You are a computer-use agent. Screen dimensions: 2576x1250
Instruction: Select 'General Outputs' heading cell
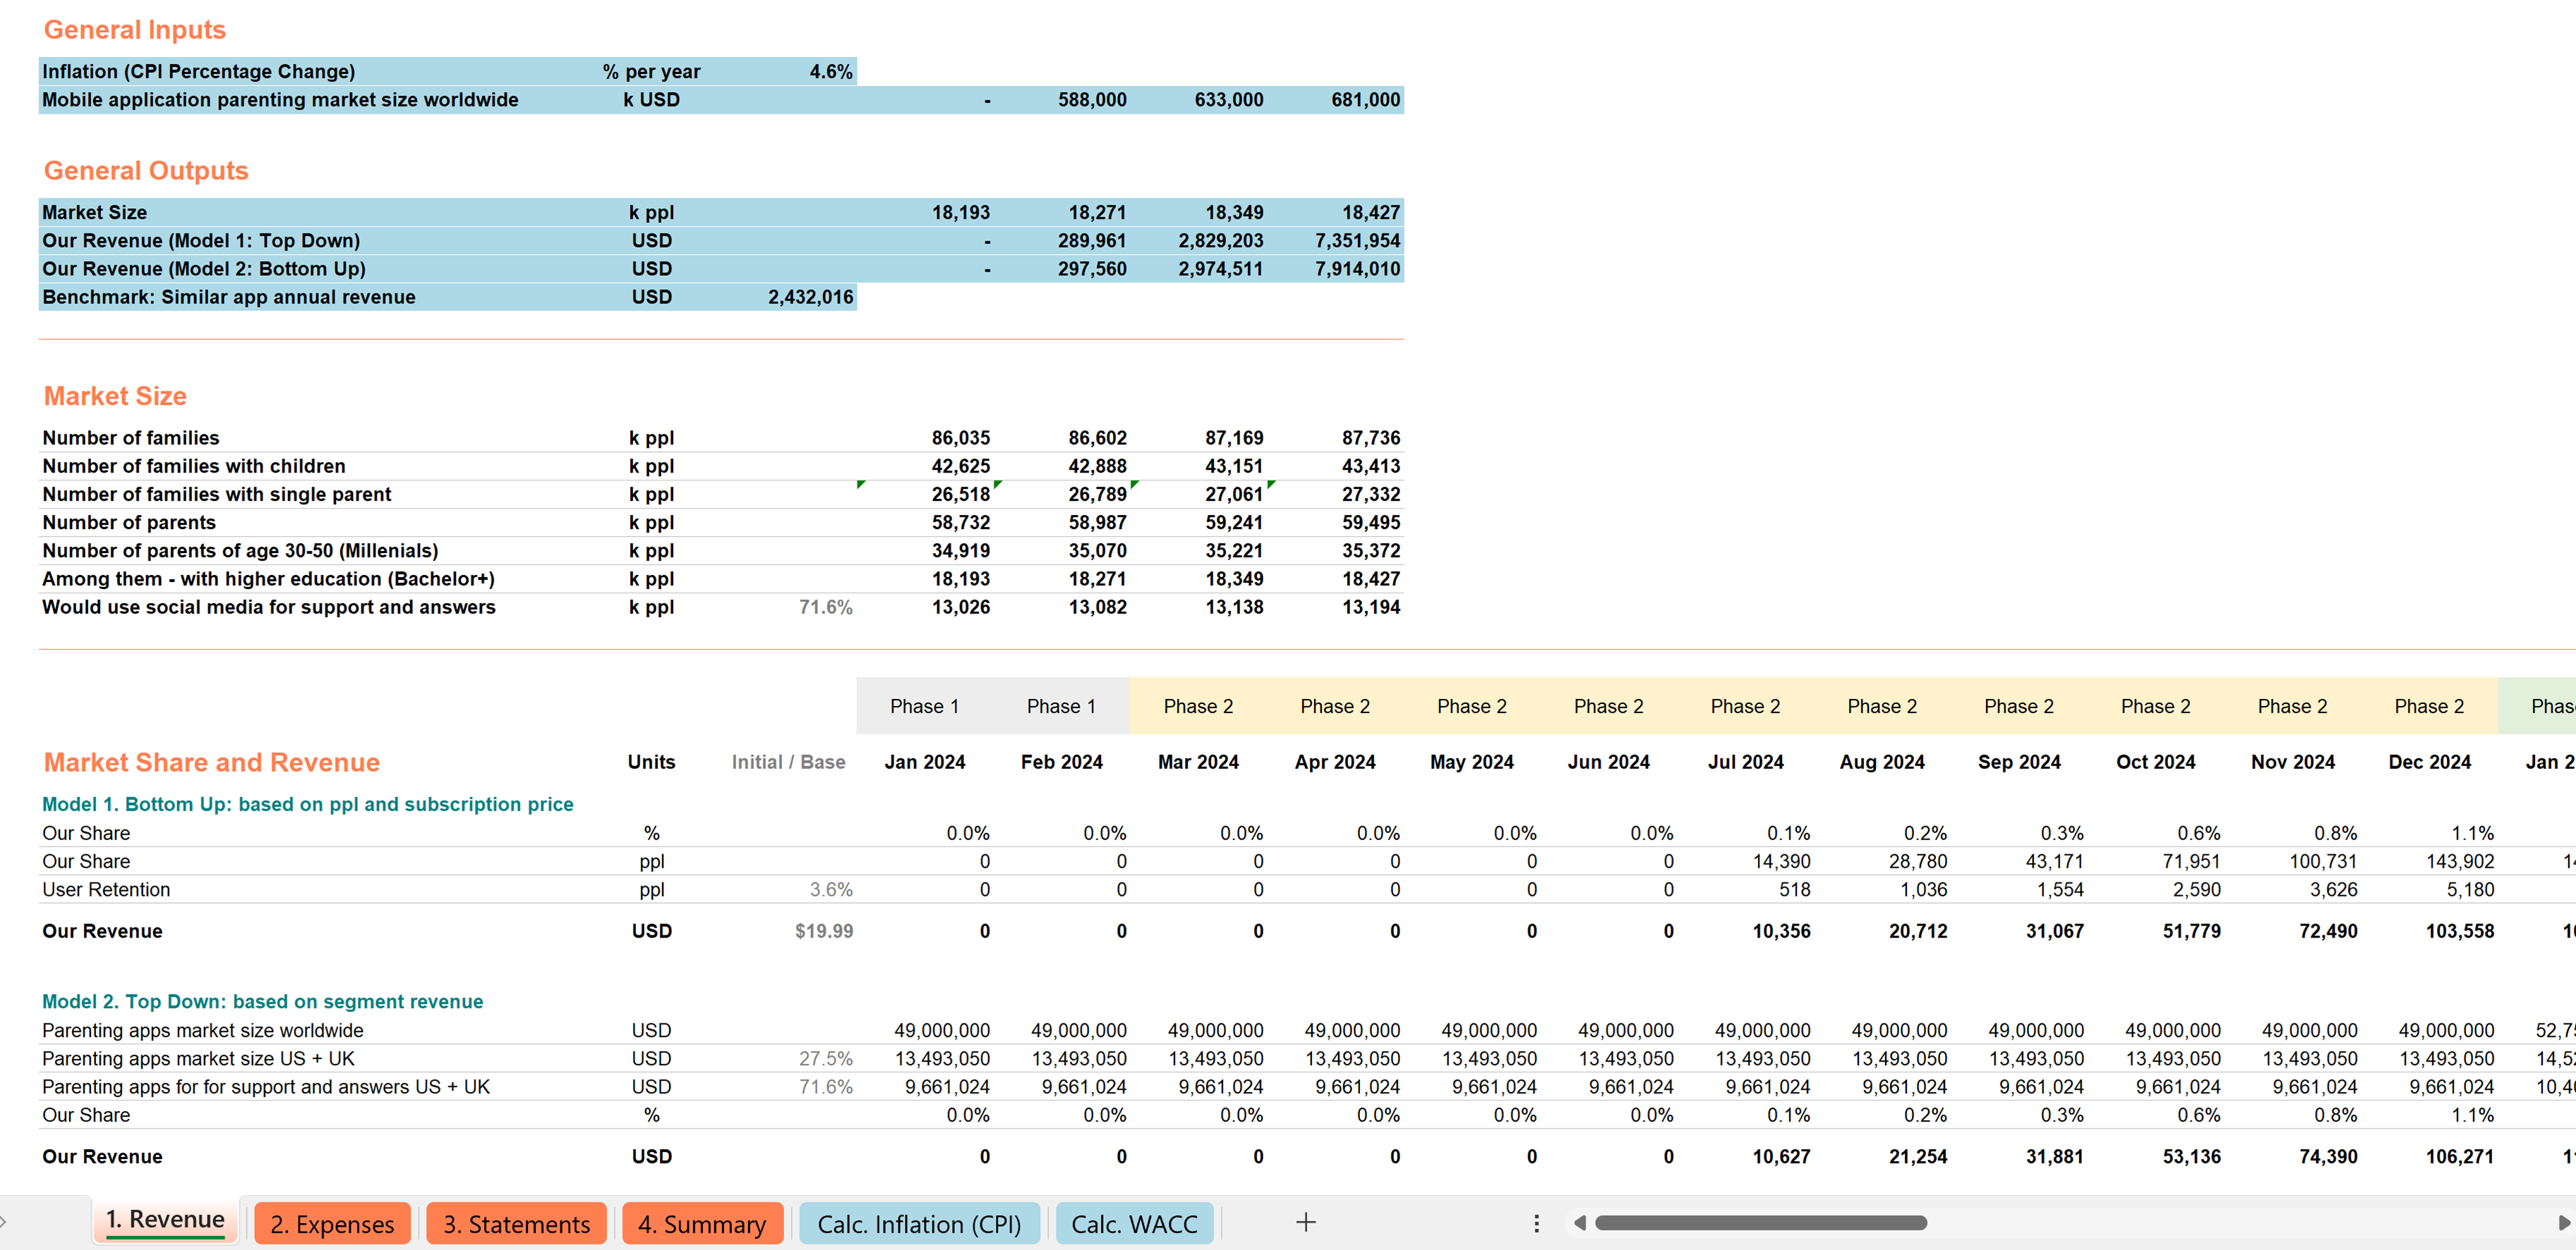(x=146, y=171)
